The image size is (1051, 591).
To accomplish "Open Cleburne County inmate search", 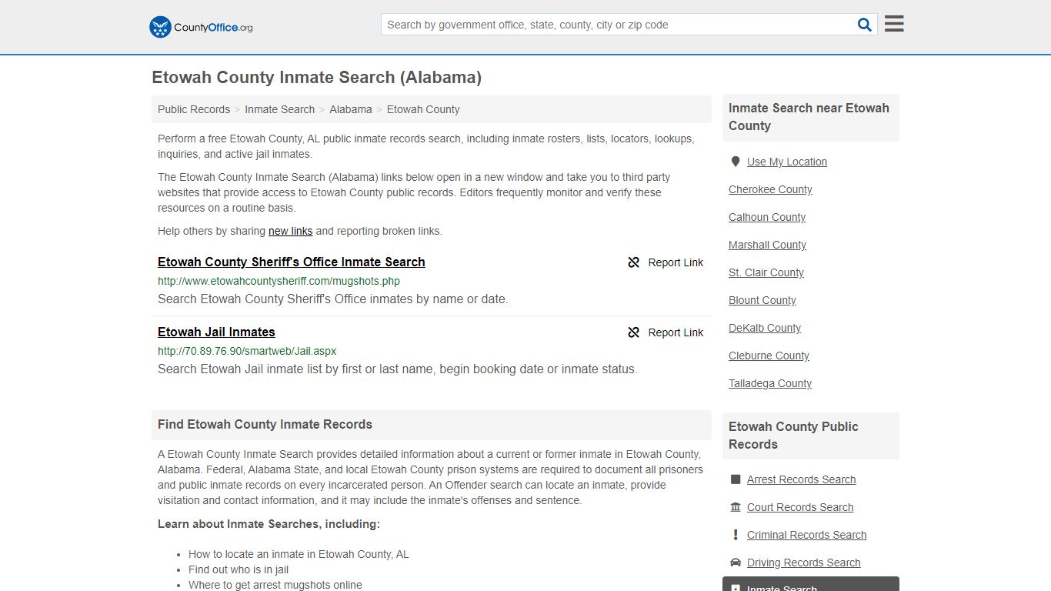I will click(769, 356).
